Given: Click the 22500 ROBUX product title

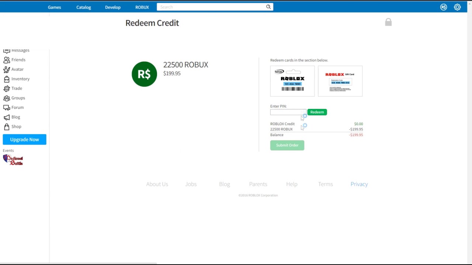Looking at the screenshot, I should (x=186, y=65).
